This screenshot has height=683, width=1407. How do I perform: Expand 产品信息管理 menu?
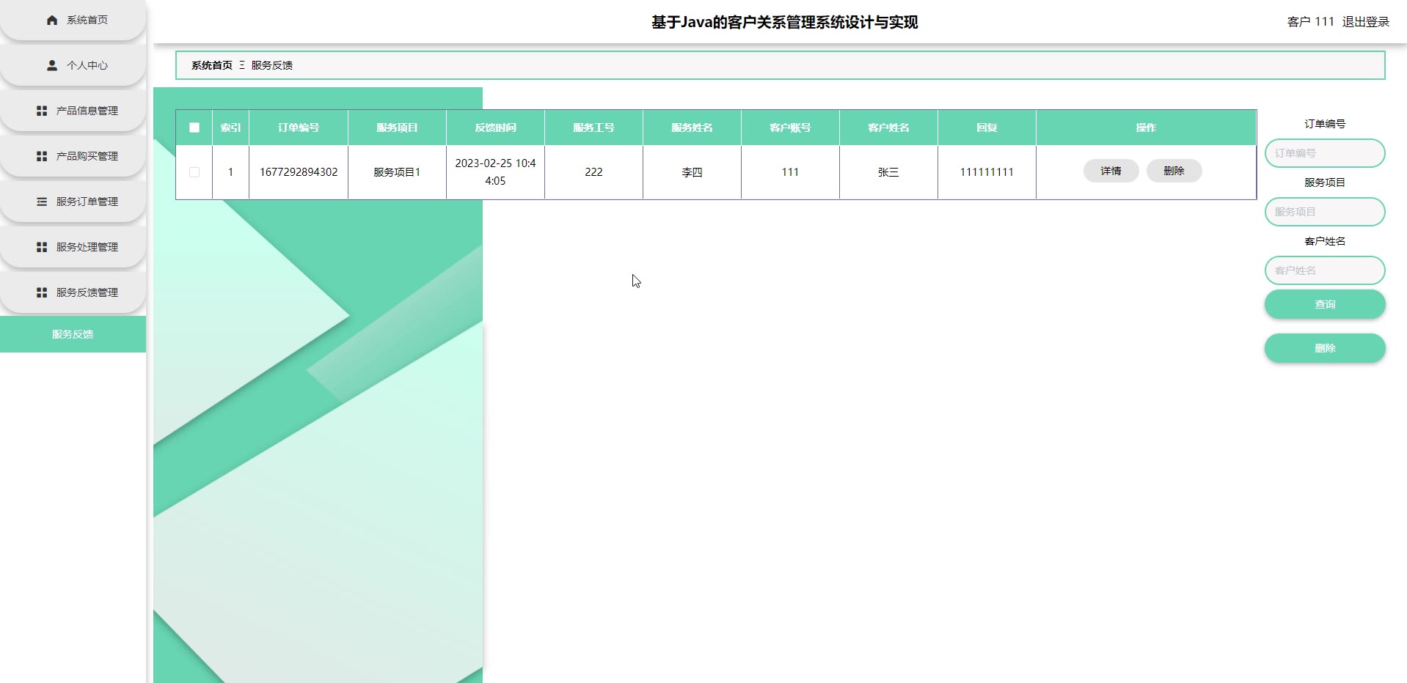pos(73,111)
